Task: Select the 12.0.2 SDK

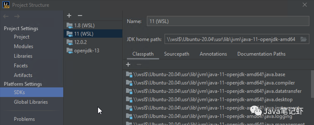Action: coord(93,42)
